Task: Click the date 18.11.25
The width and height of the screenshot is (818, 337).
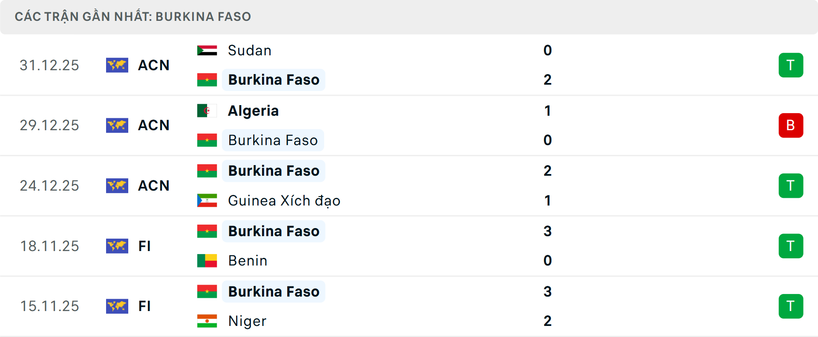Action: 49,246
